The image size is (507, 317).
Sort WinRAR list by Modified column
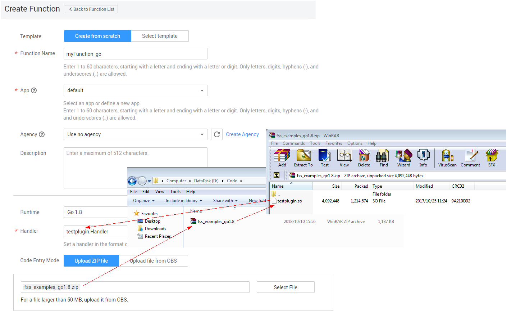coord(431,186)
